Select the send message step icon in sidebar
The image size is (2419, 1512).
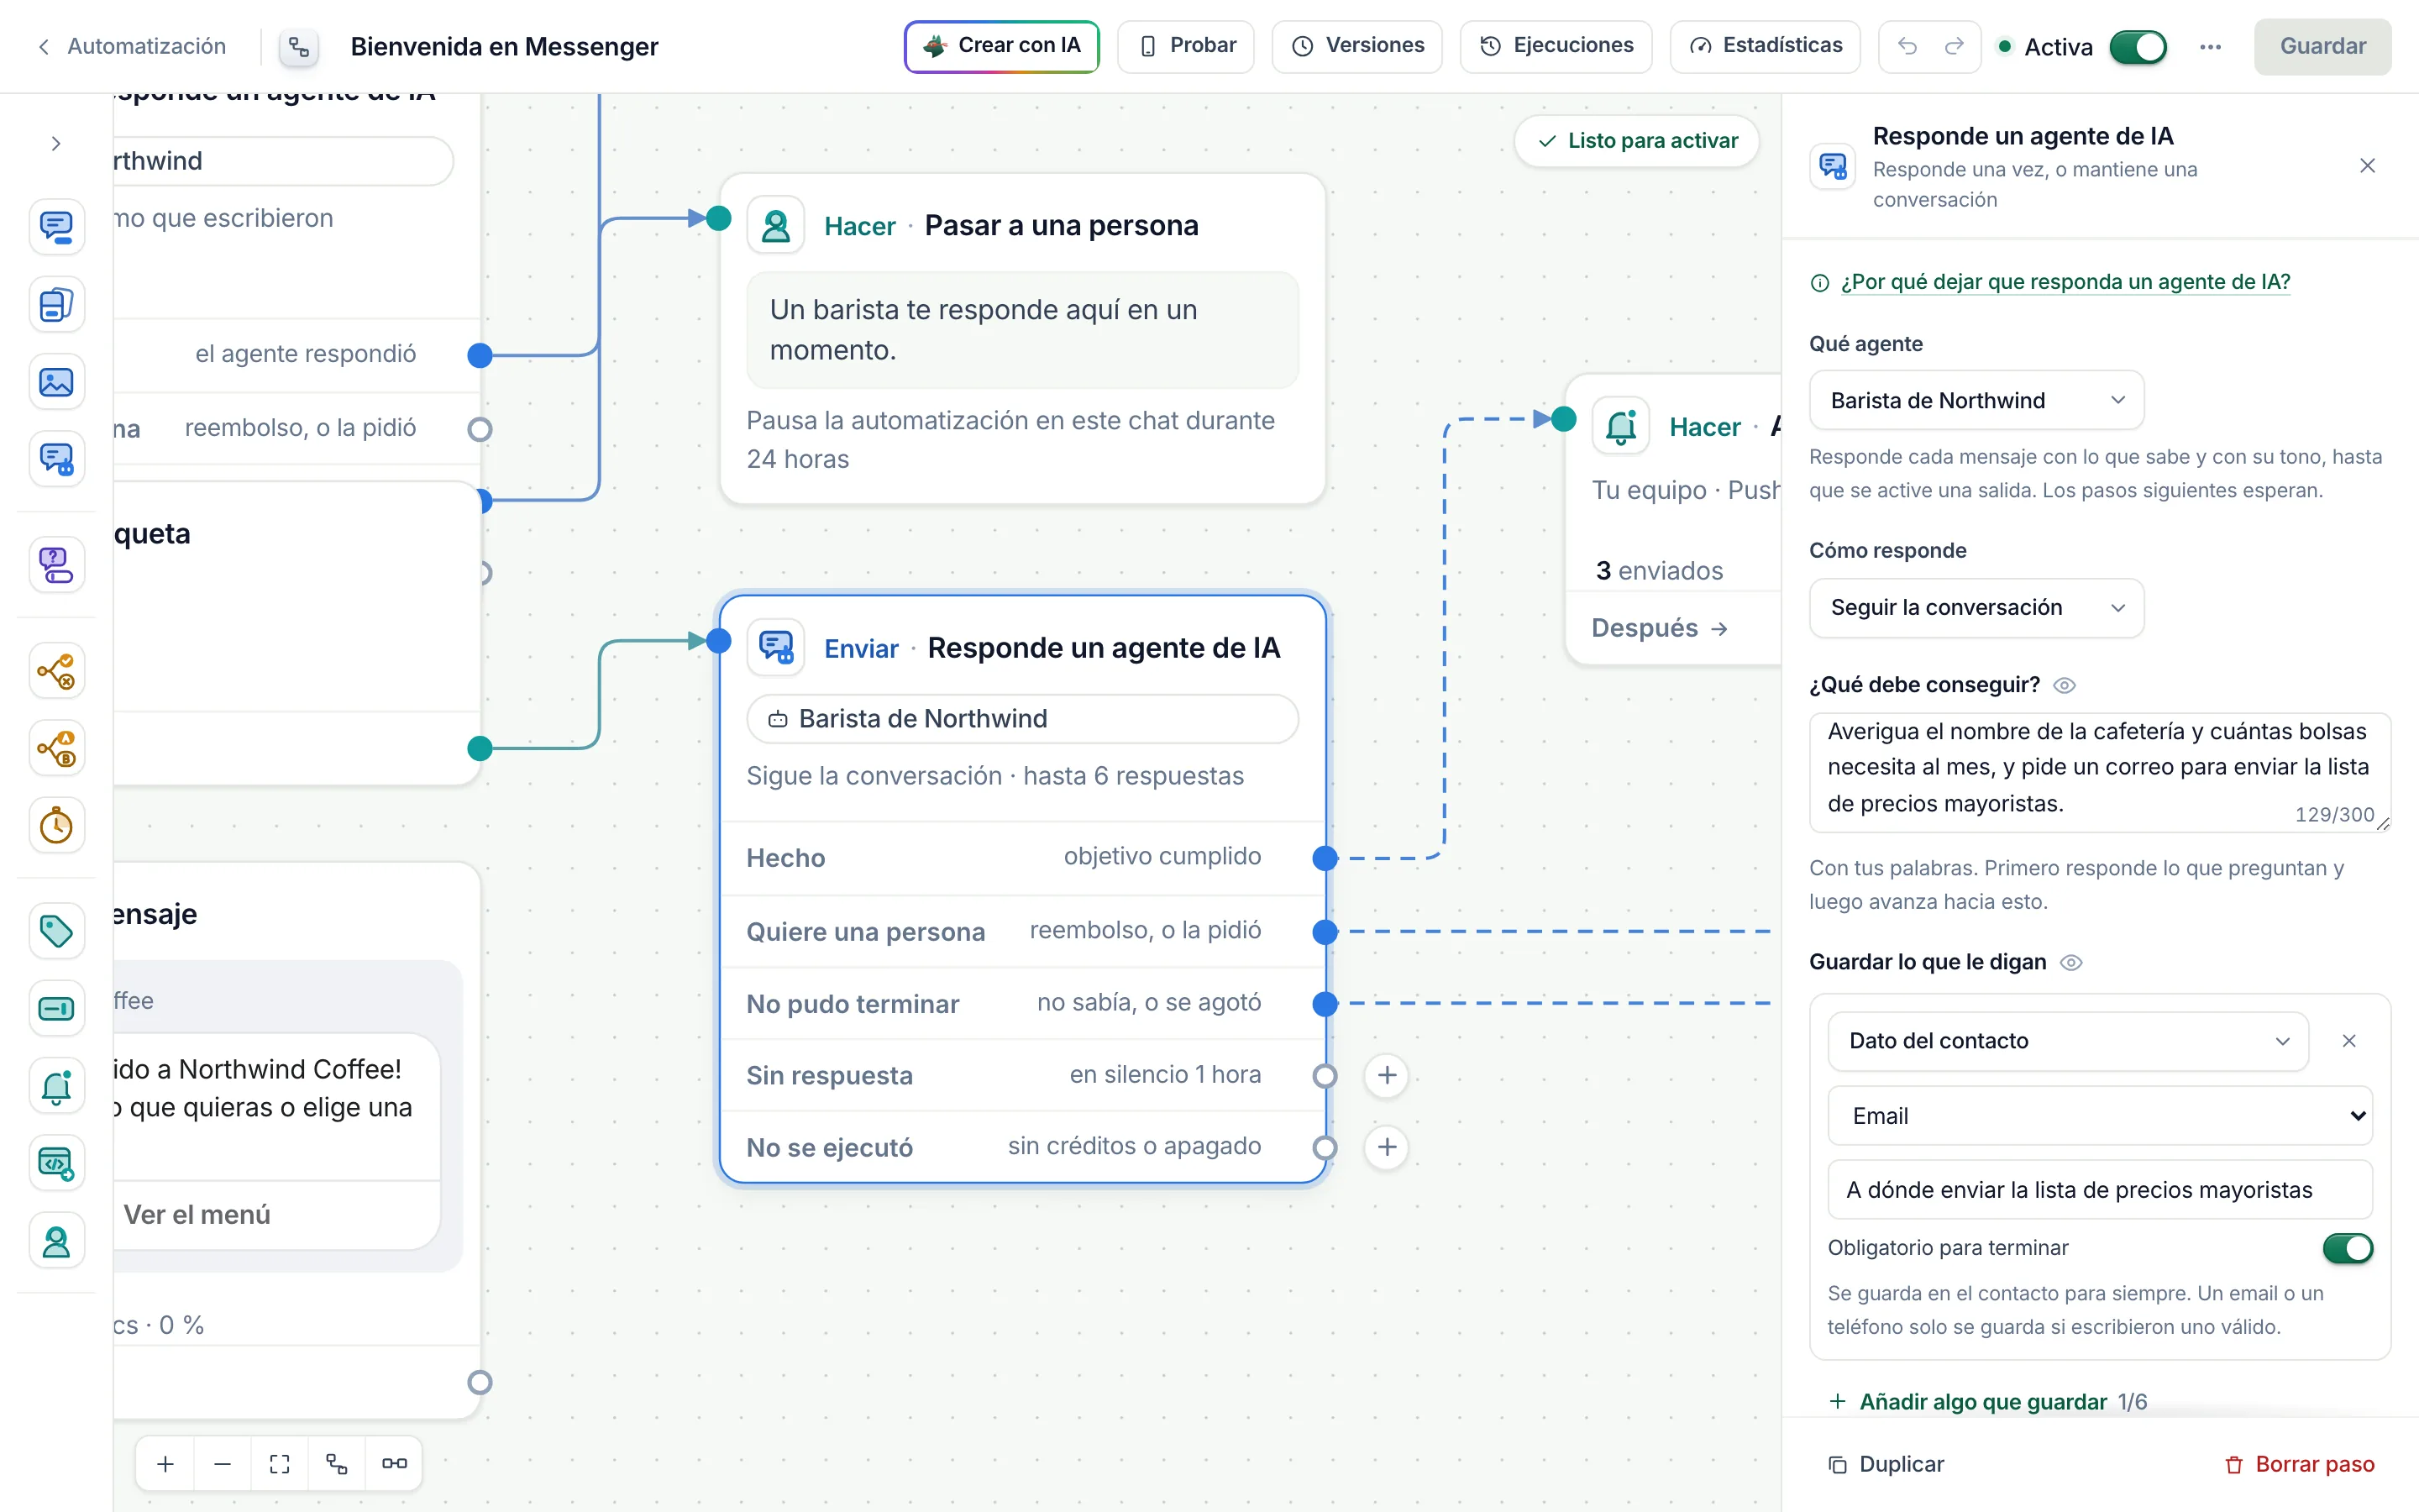pos(56,227)
